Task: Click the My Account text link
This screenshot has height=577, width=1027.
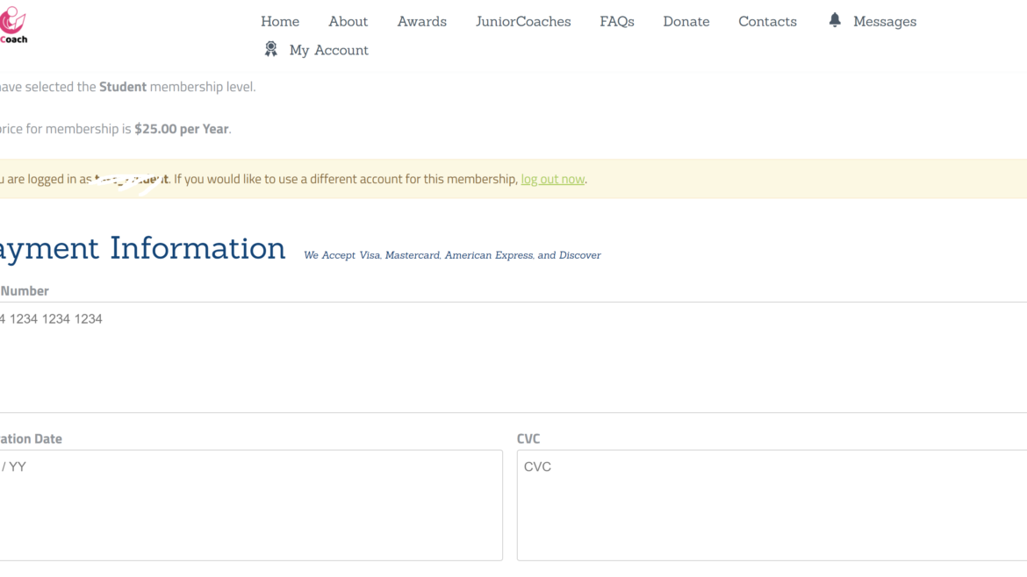Action: (328, 50)
